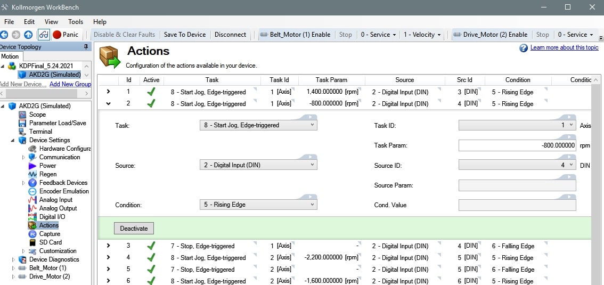Click the Task Param input field
Image resolution: width=604 pixels, height=285 pixels.
[517, 145]
